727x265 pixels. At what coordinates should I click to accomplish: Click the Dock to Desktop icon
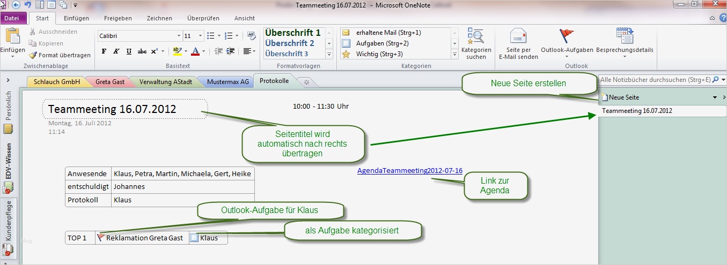(40, 5)
